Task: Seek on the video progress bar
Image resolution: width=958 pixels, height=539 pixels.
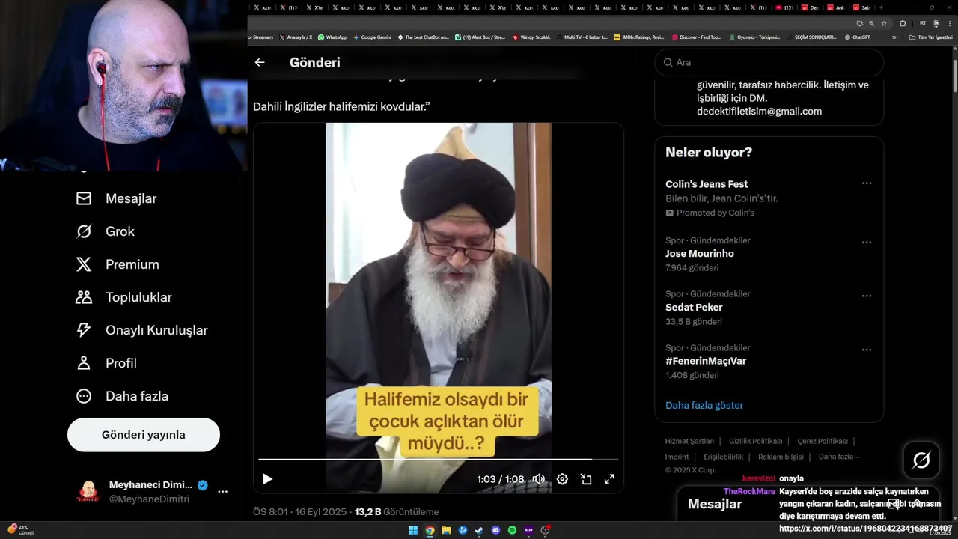Action: point(439,459)
